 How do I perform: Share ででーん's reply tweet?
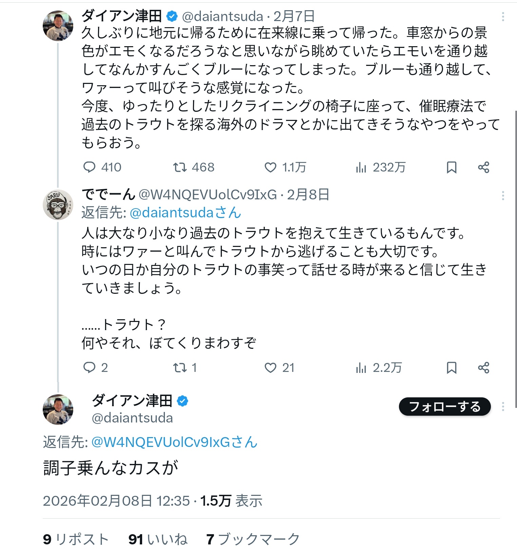(x=483, y=368)
